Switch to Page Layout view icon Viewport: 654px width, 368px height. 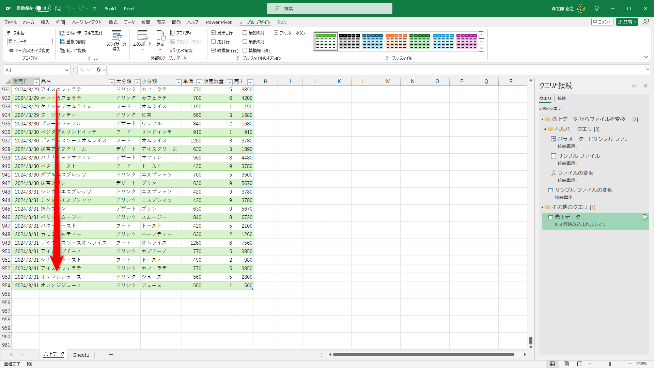tap(566, 364)
